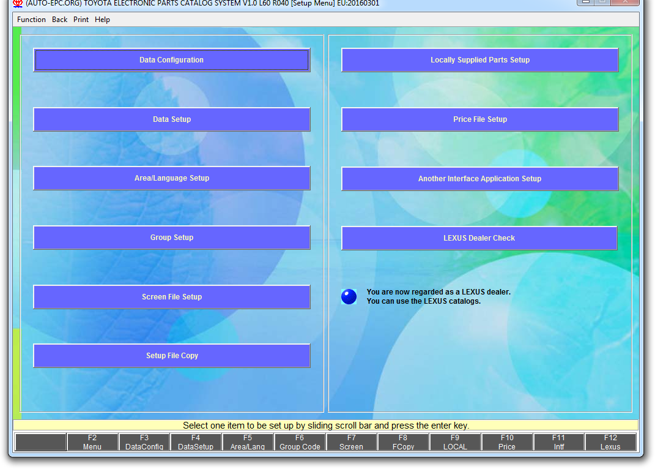Run the LEXUS Dealer Check
655x469 pixels.
479,238
